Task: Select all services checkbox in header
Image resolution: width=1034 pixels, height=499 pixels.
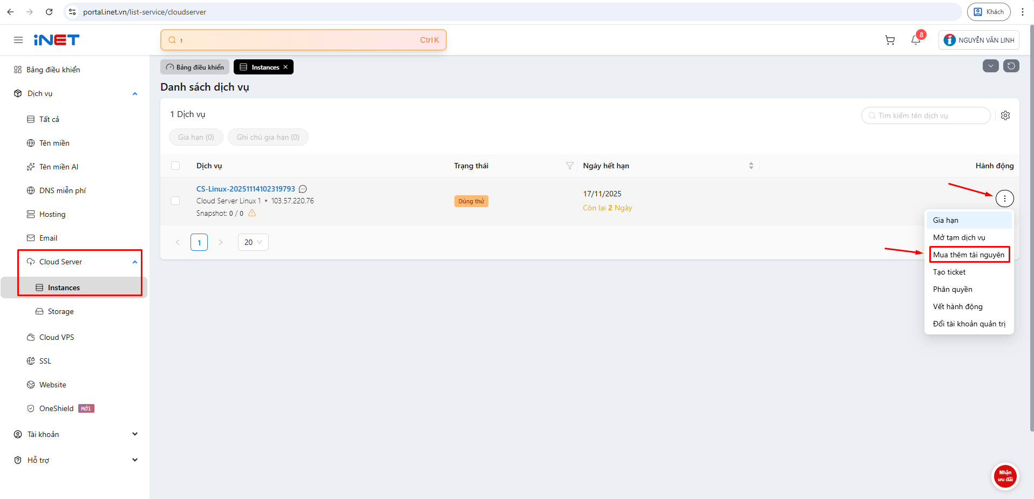Action: (x=175, y=166)
